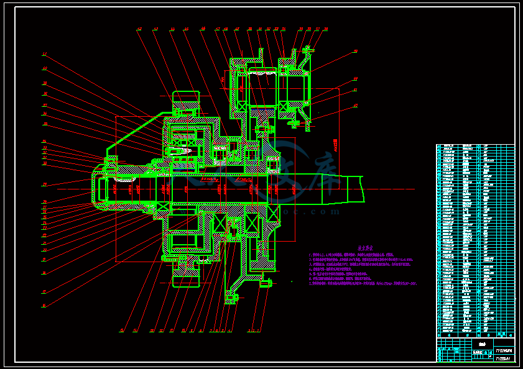Click the TY220-01 drawing number in title block
The image size is (523, 369).
504,358
